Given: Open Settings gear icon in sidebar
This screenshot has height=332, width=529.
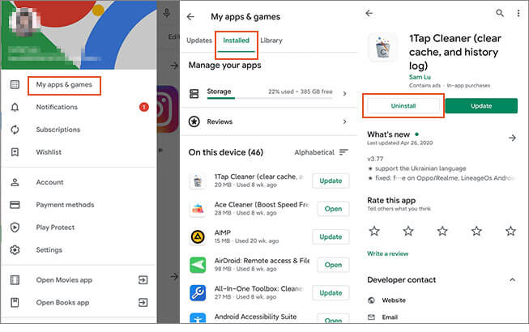Looking at the screenshot, I should (15, 250).
